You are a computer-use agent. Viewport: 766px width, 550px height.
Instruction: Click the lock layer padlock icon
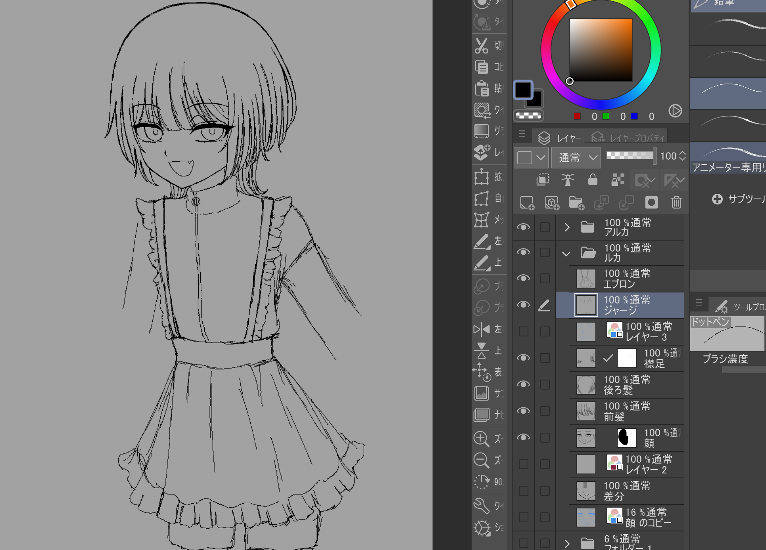click(593, 180)
